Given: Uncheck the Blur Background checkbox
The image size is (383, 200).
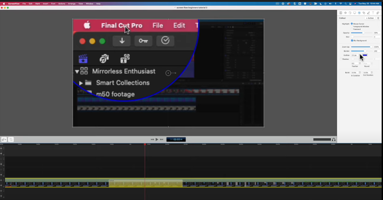Looking at the screenshot, I should coord(352,40).
